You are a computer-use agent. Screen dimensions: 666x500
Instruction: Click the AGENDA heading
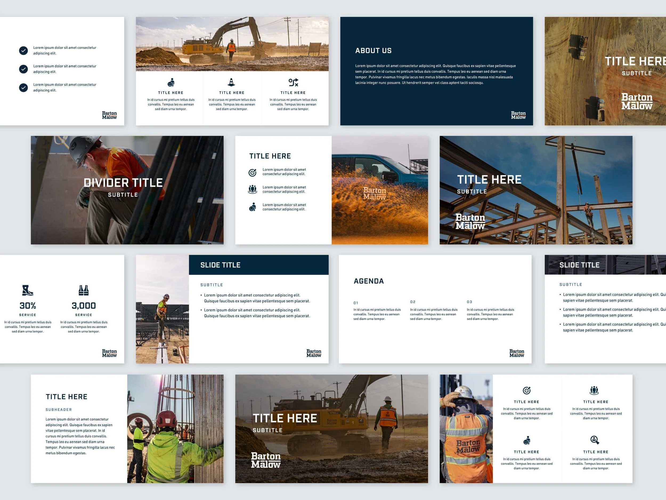369,281
